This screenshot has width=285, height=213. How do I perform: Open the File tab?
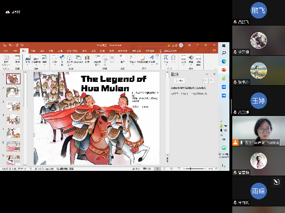5,51
